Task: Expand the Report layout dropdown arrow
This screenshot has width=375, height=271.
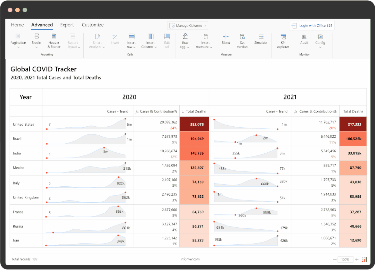Action: pos(79,47)
